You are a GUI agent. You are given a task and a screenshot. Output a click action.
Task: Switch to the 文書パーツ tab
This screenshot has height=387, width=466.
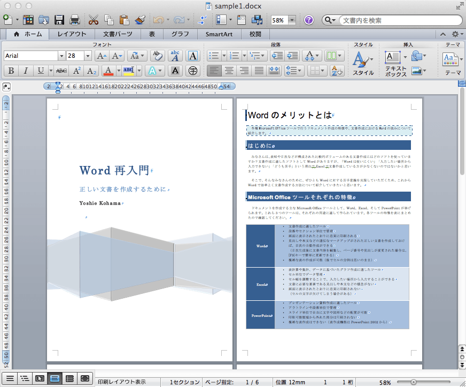point(118,34)
